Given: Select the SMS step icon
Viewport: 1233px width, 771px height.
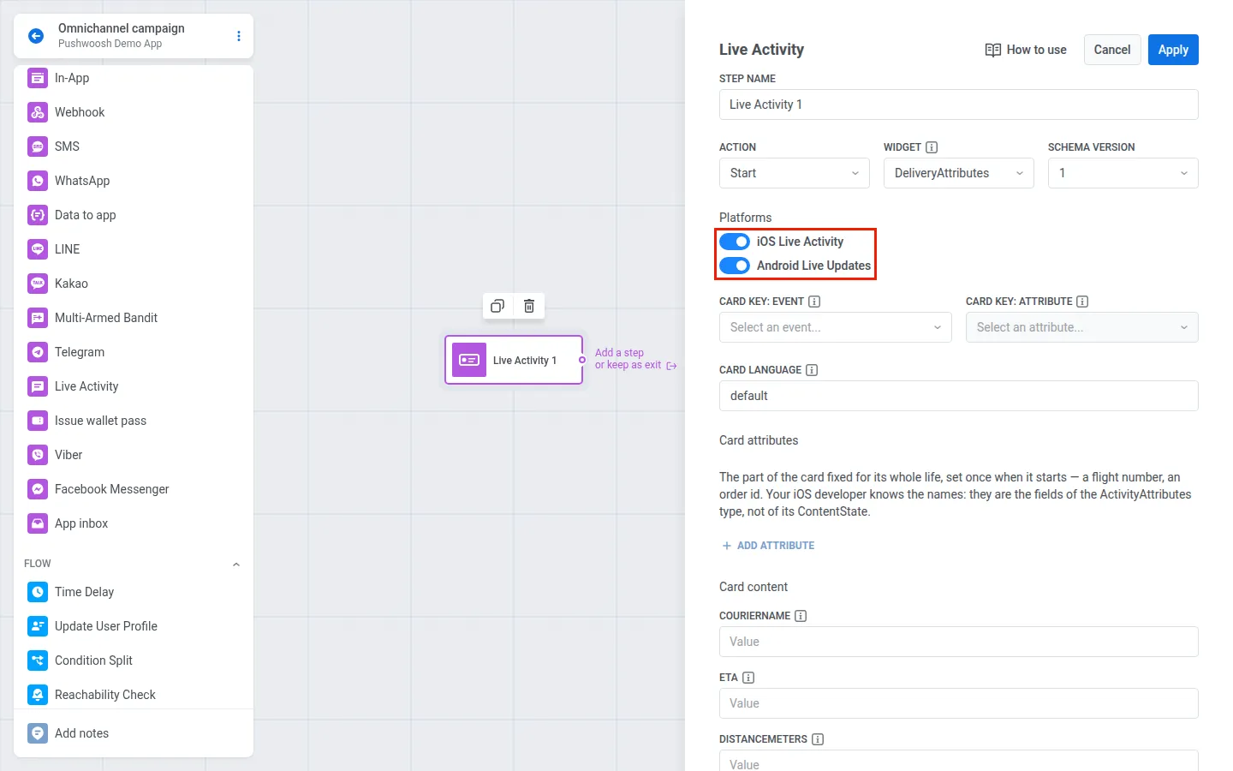Looking at the screenshot, I should click(38, 146).
